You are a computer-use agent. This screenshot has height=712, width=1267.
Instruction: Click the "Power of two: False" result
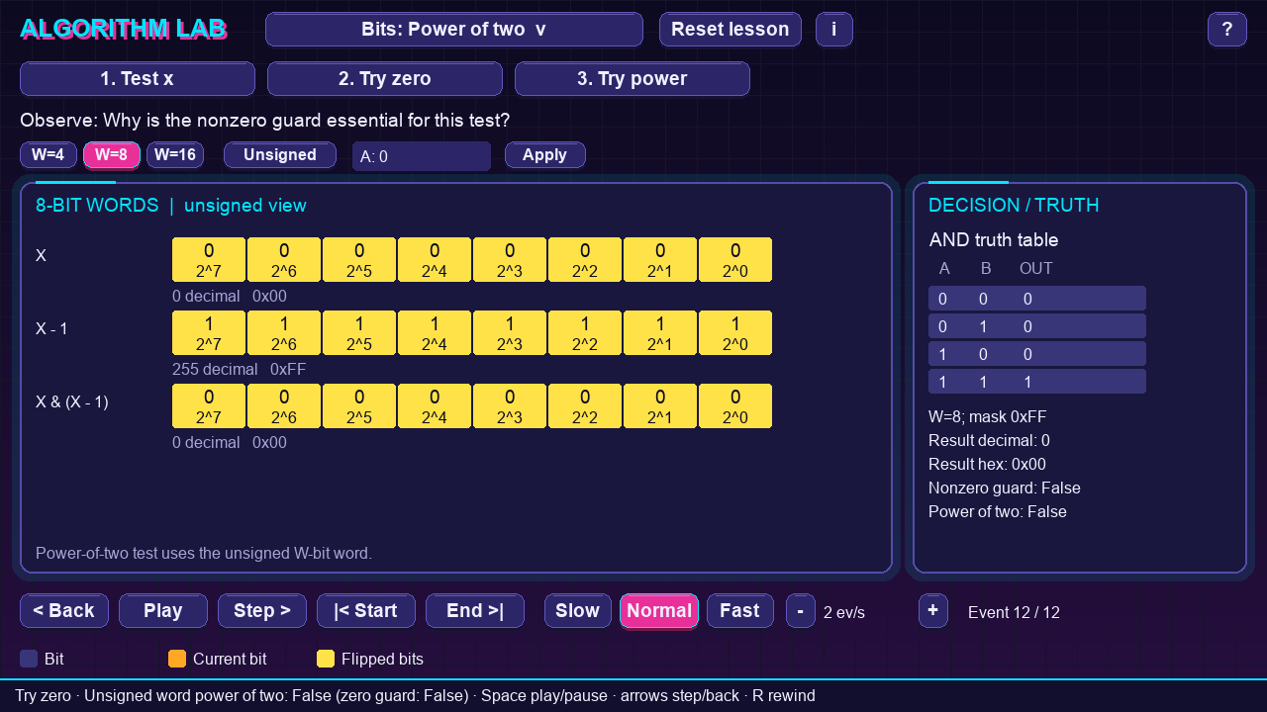pos(998,512)
